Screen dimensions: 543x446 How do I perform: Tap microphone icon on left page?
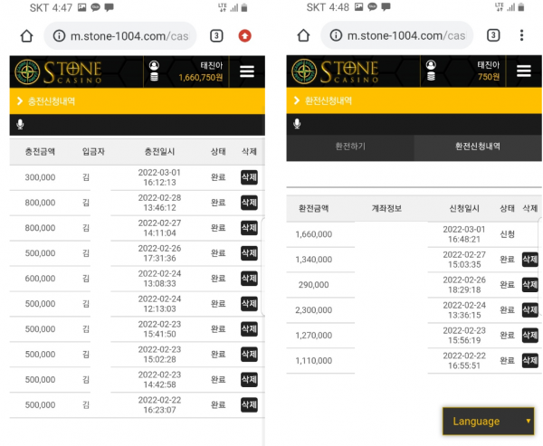(x=20, y=124)
